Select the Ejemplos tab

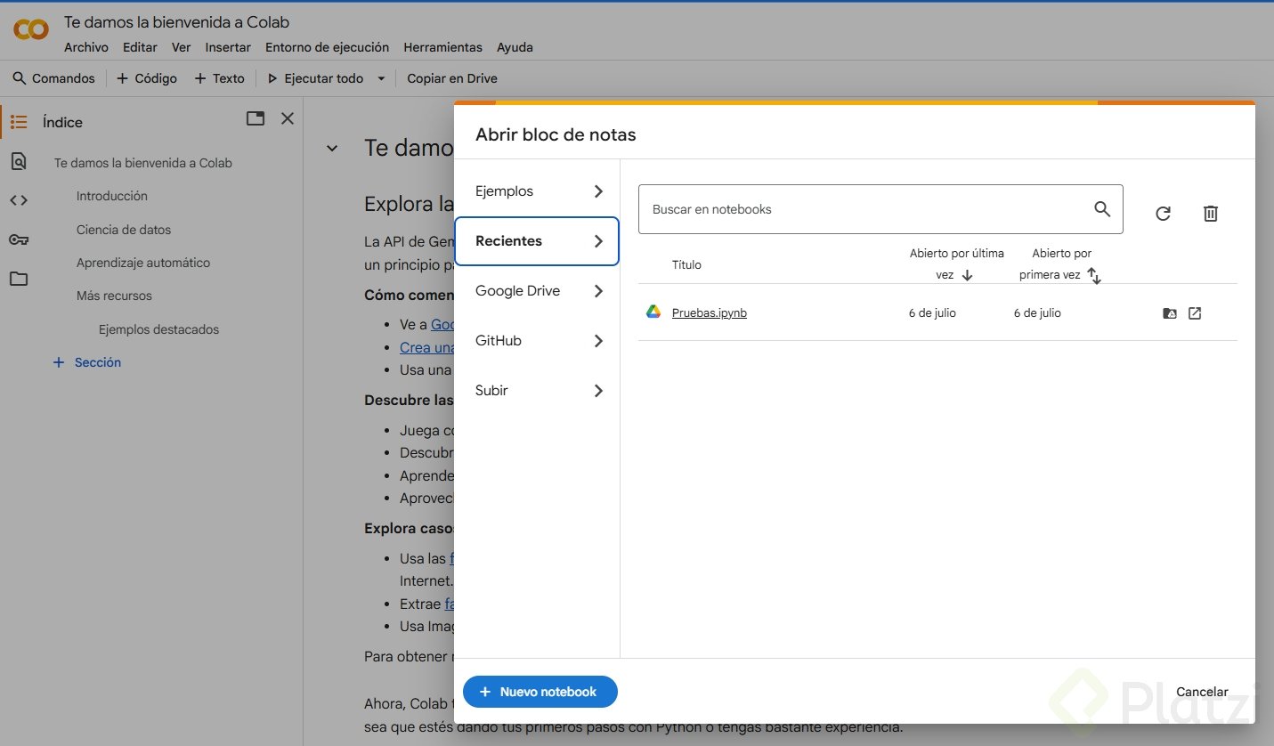coord(536,191)
